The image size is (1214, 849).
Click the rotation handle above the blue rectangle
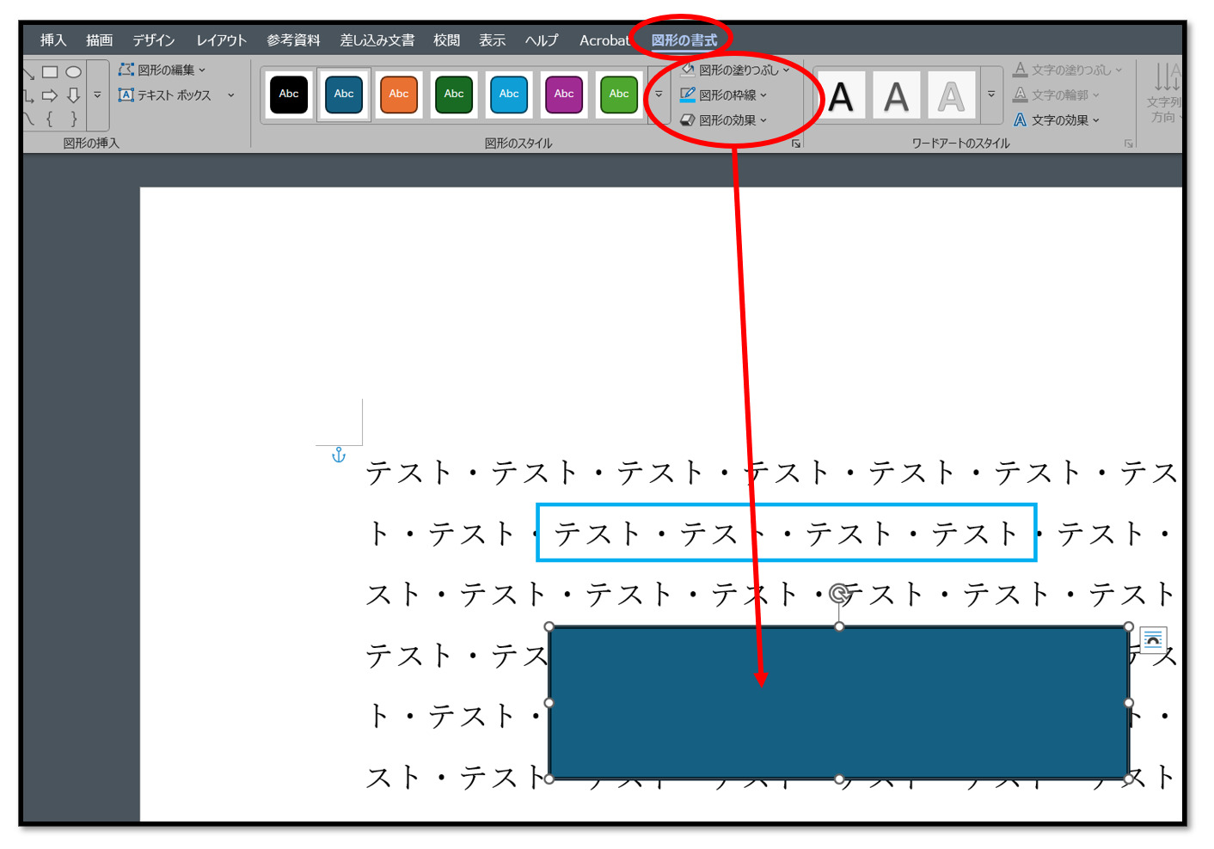click(839, 593)
